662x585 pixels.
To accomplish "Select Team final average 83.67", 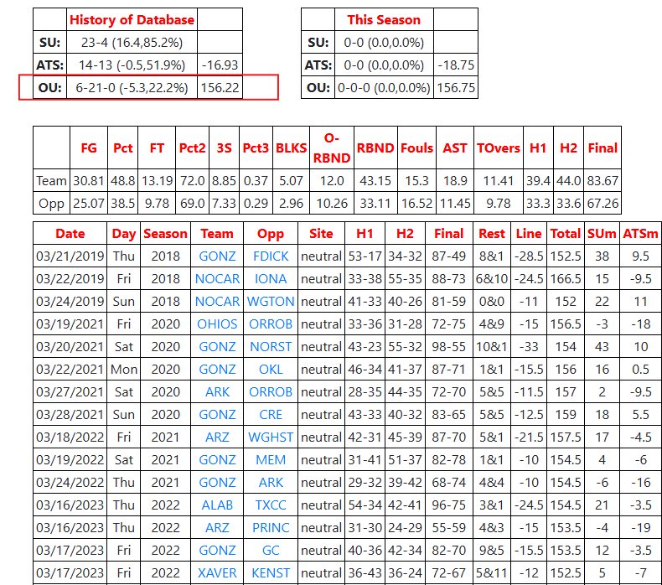I will tap(603, 181).
